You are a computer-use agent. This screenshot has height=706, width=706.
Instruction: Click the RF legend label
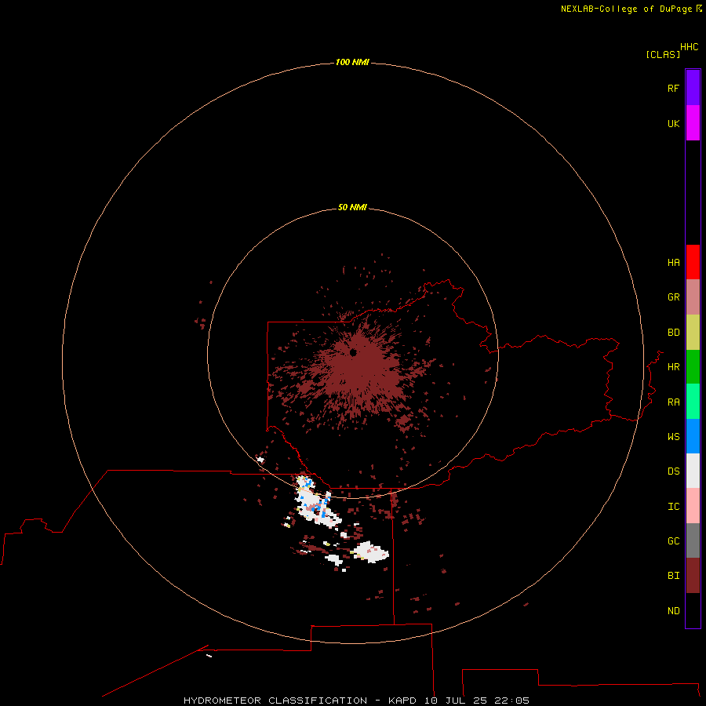click(673, 88)
